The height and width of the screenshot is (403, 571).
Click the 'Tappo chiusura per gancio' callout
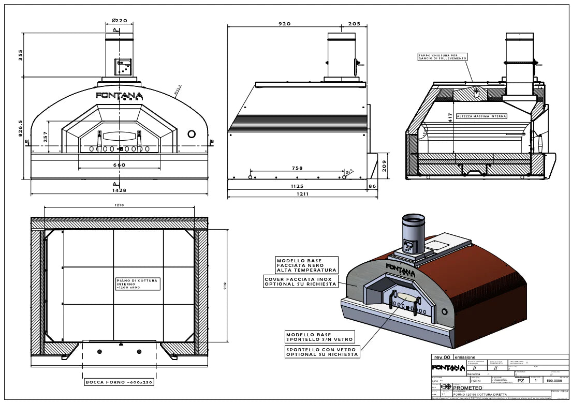pos(443,56)
